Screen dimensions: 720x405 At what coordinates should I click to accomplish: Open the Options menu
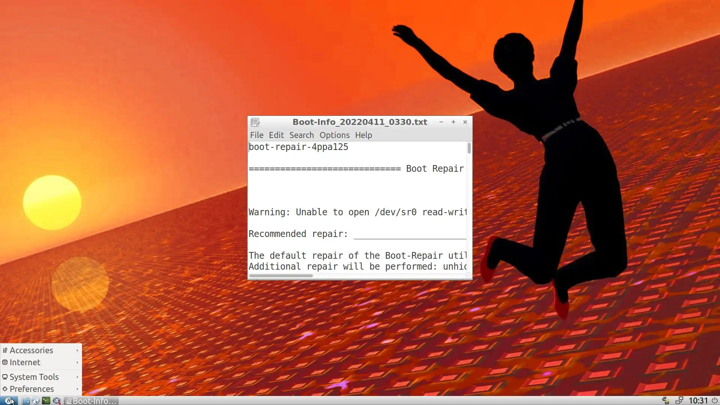(334, 135)
